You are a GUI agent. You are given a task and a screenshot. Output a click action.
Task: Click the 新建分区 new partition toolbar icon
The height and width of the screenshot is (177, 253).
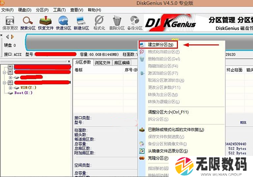(x=81, y=23)
